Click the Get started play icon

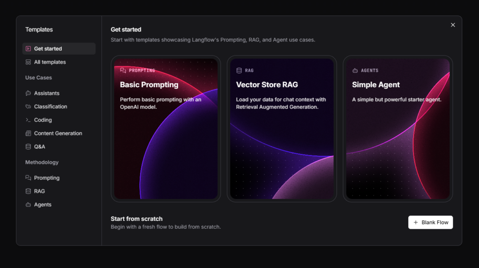click(x=28, y=49)
